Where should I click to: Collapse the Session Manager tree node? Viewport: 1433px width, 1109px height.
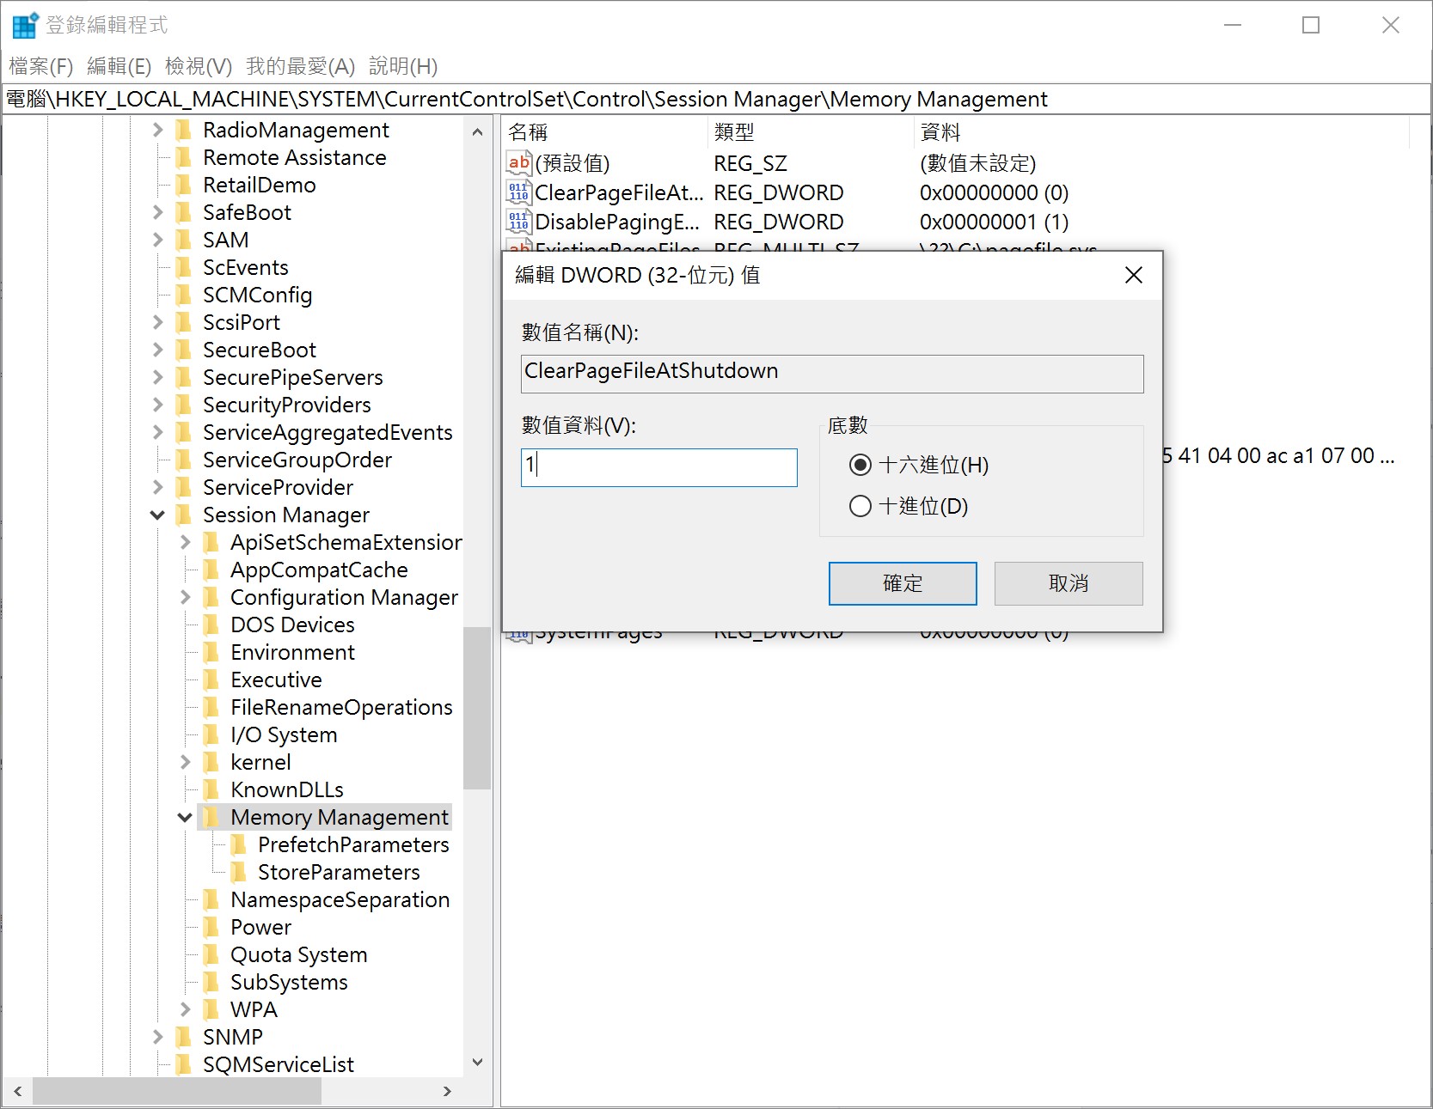(157, 515)
